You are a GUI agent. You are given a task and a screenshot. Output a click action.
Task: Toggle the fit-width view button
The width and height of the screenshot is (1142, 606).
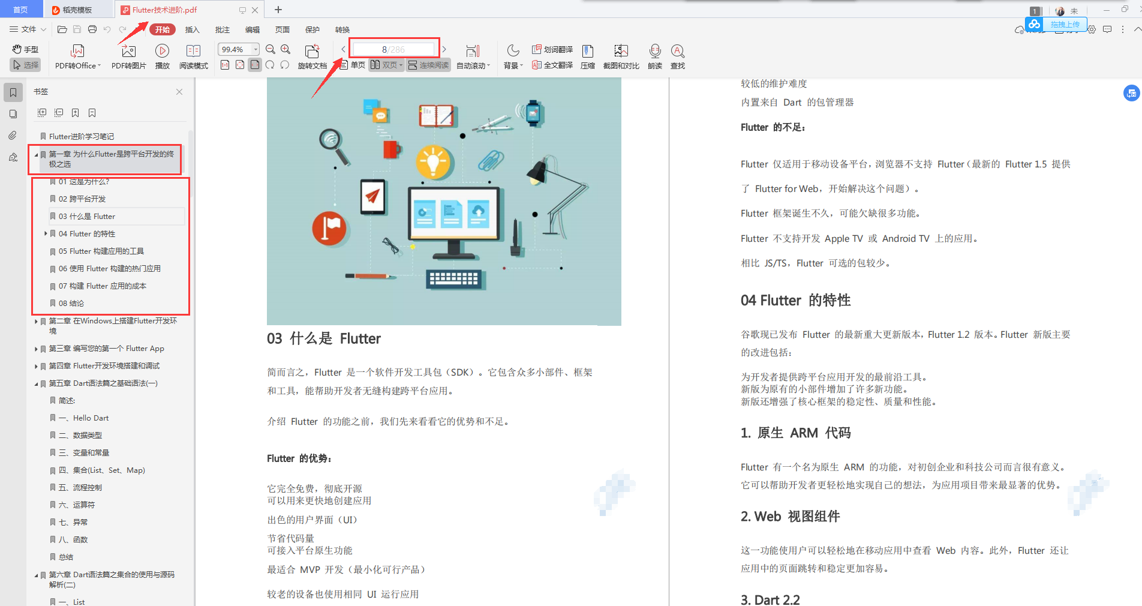[x=255, y=65]
